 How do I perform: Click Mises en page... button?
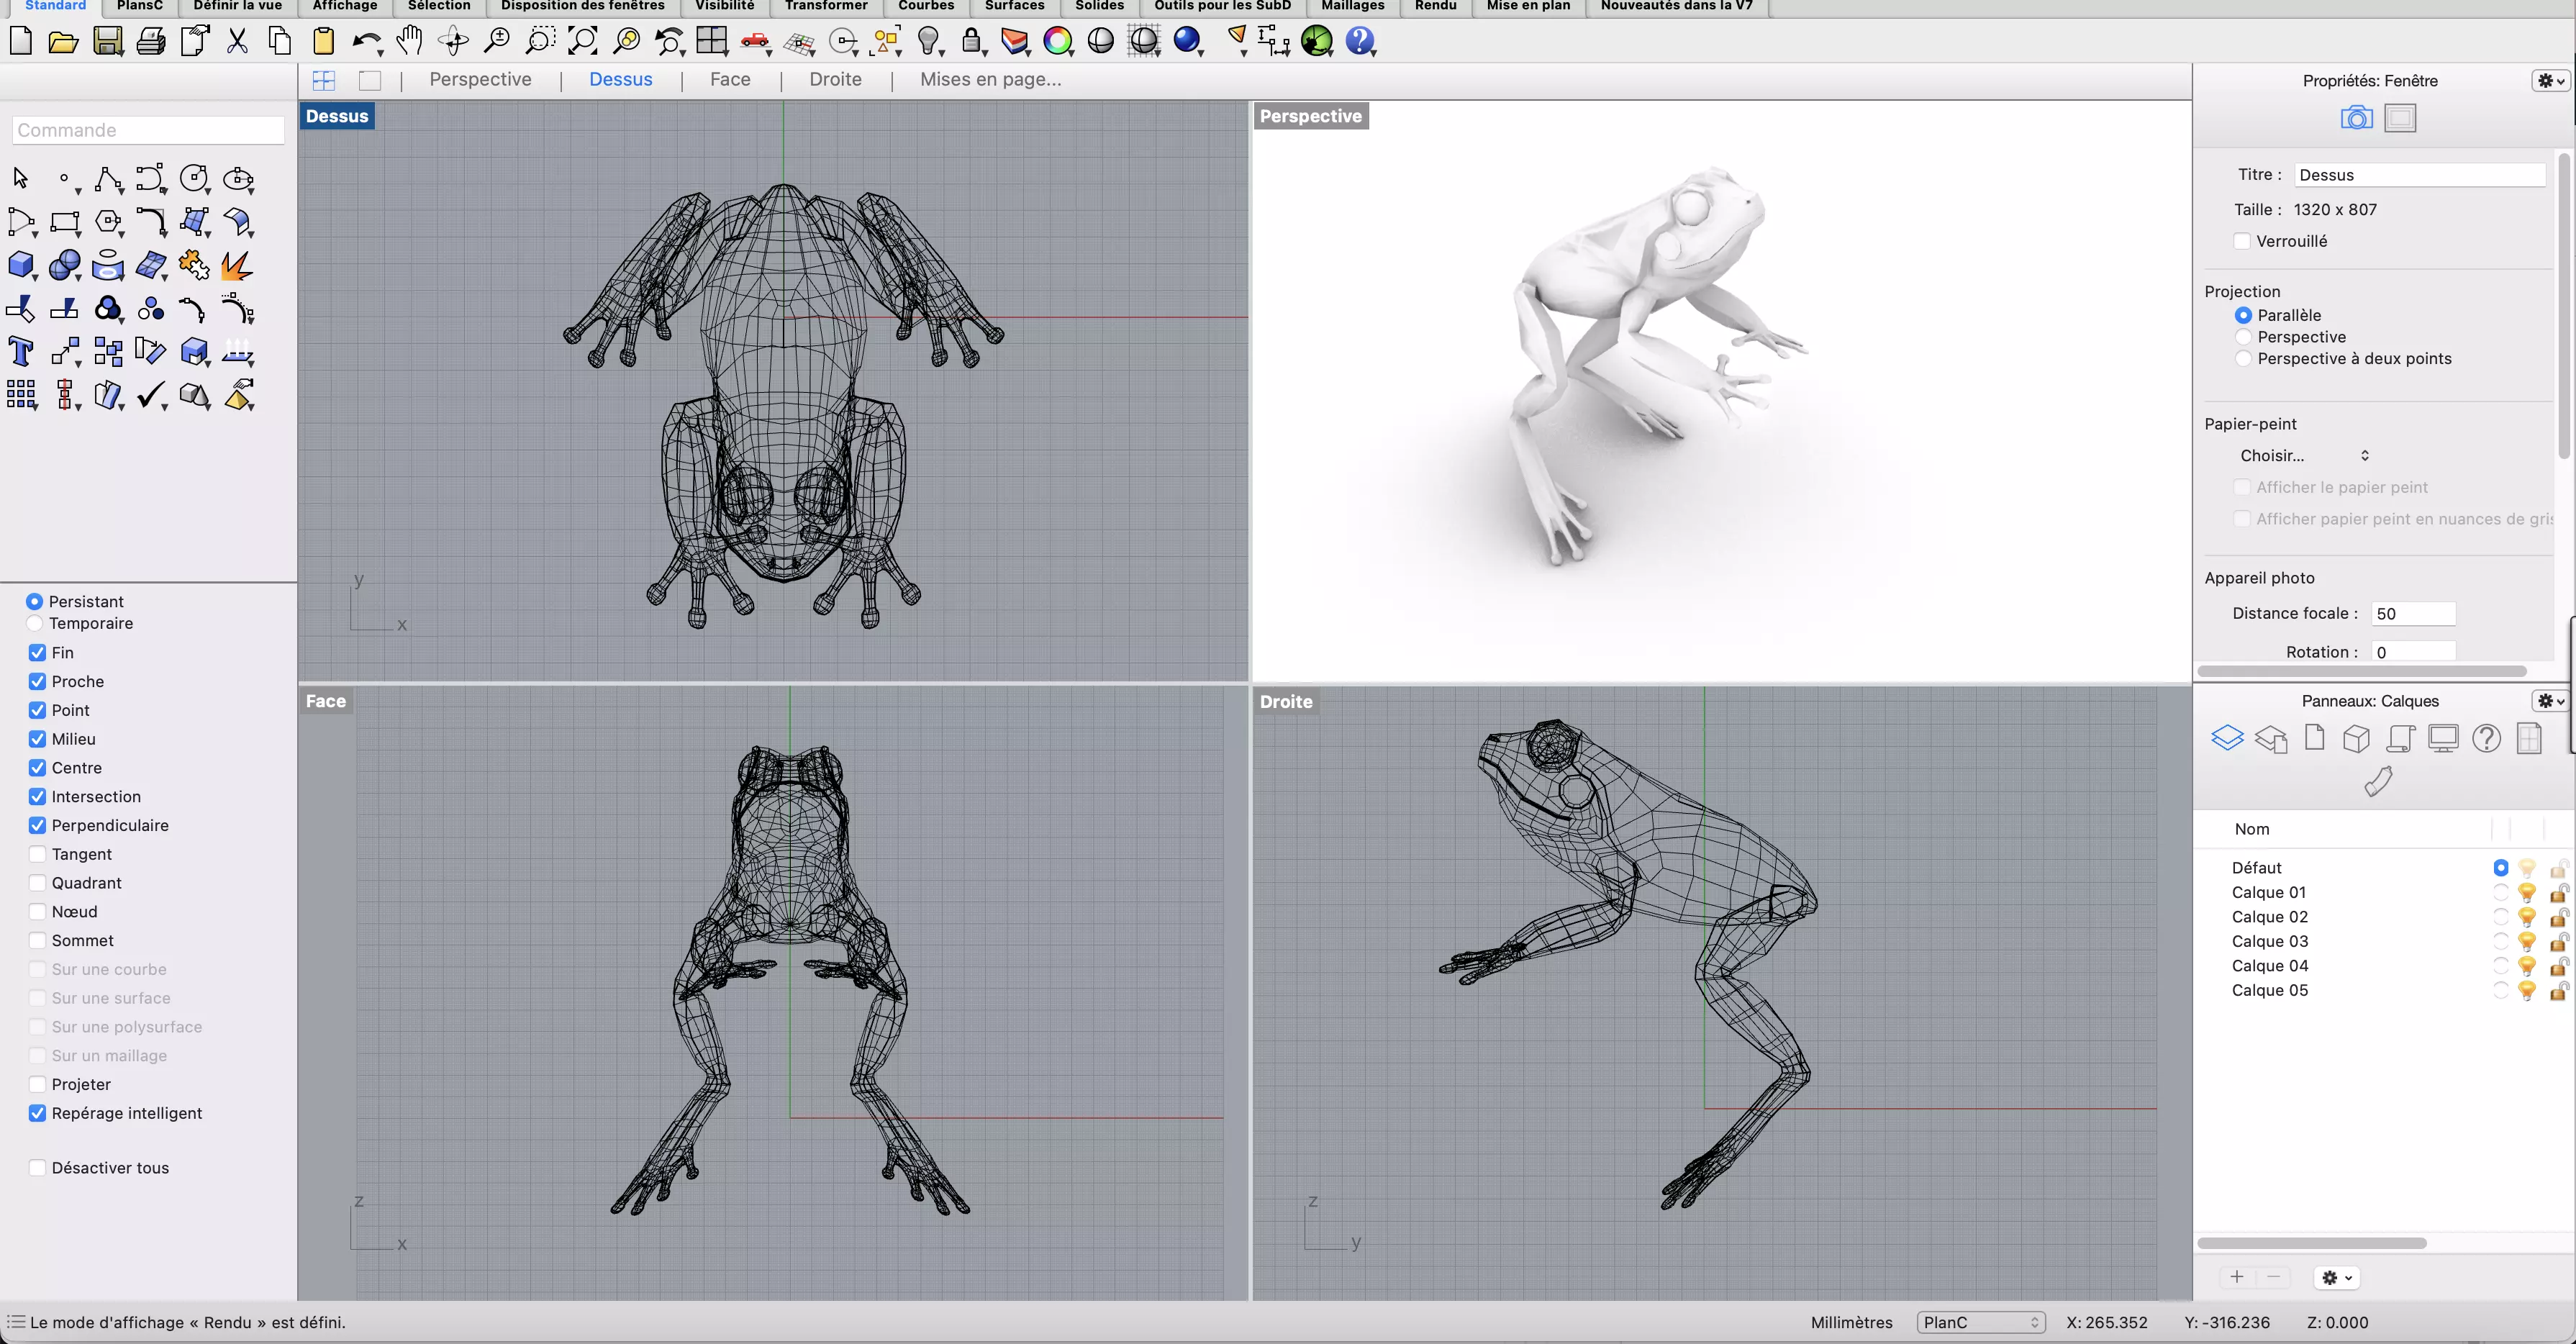tap(990, 79)
